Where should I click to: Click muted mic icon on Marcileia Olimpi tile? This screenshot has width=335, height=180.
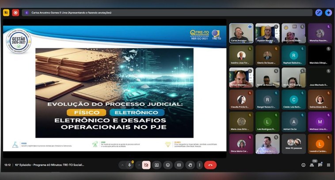(x=328, y=49)
